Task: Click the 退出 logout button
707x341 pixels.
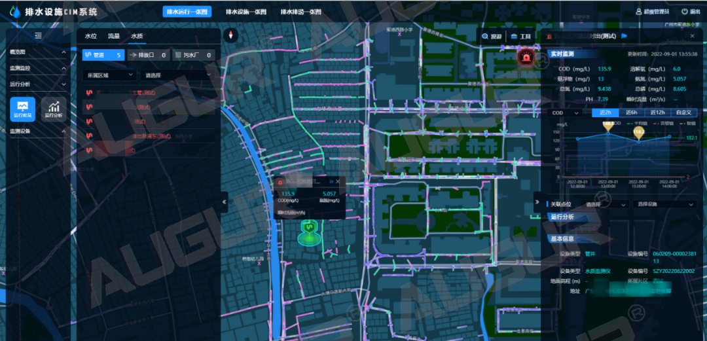Action: click(689, 12)
